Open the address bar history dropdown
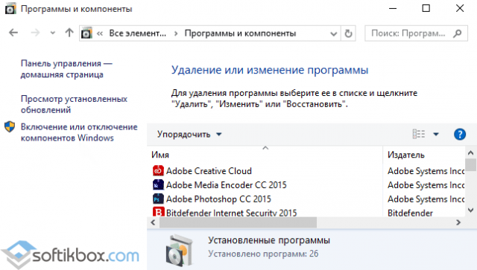 click(x=333, y=33)
